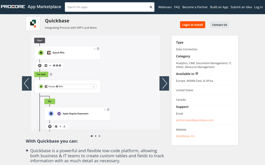Show the next carousel image
Screen dimensions: 265x165
pyautogui.click(x=164, y=83)
